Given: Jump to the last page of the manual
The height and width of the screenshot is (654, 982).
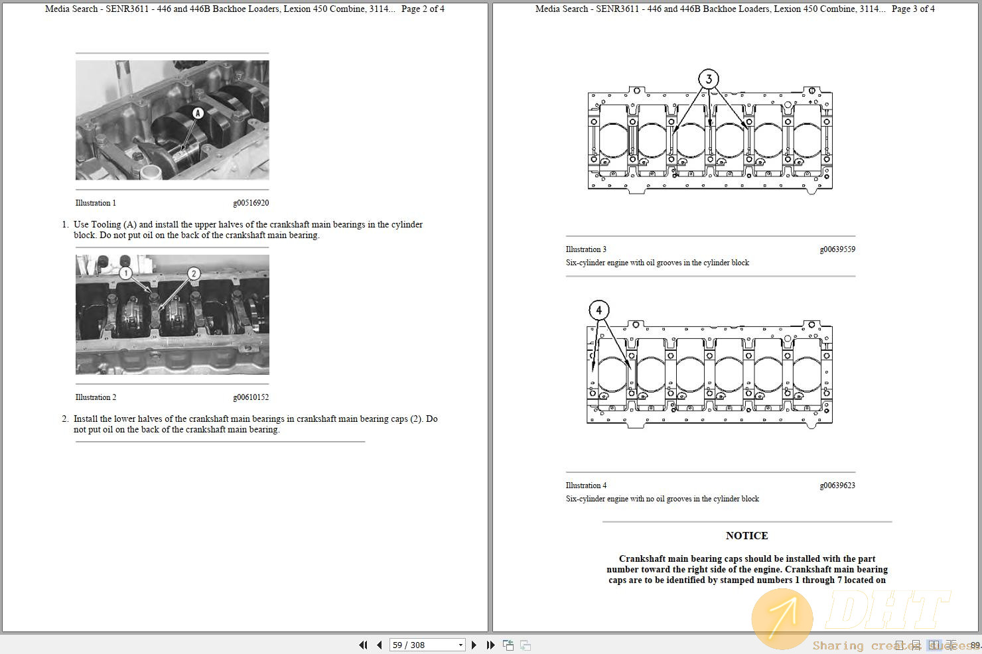Looking at the screenshot, I should 490,644.
